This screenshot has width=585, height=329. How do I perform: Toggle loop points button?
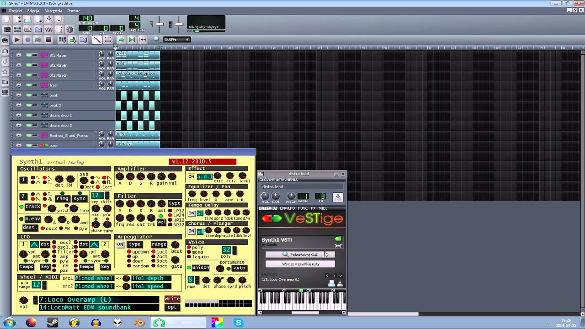click(132, 40)
